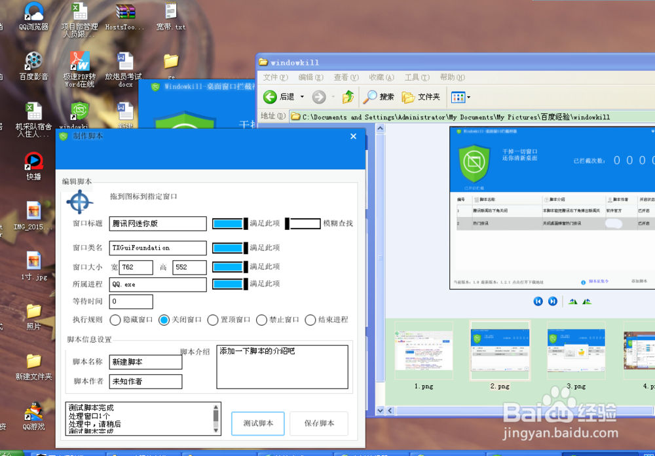Rotate preview image counterclockwise
This screenshot has height=456, width=655.
pos(587,301)
